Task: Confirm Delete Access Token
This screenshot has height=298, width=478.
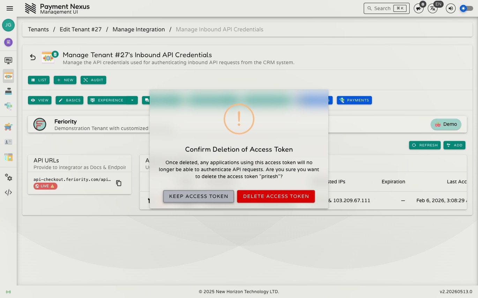Action: click(276, 196)
